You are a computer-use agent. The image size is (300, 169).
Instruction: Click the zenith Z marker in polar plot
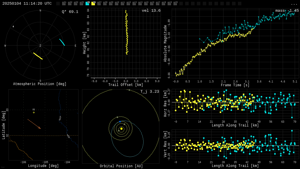click(40, 46)
